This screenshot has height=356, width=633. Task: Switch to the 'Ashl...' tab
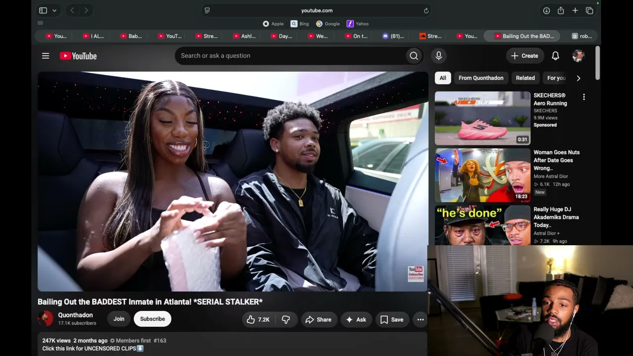(245, 36)
